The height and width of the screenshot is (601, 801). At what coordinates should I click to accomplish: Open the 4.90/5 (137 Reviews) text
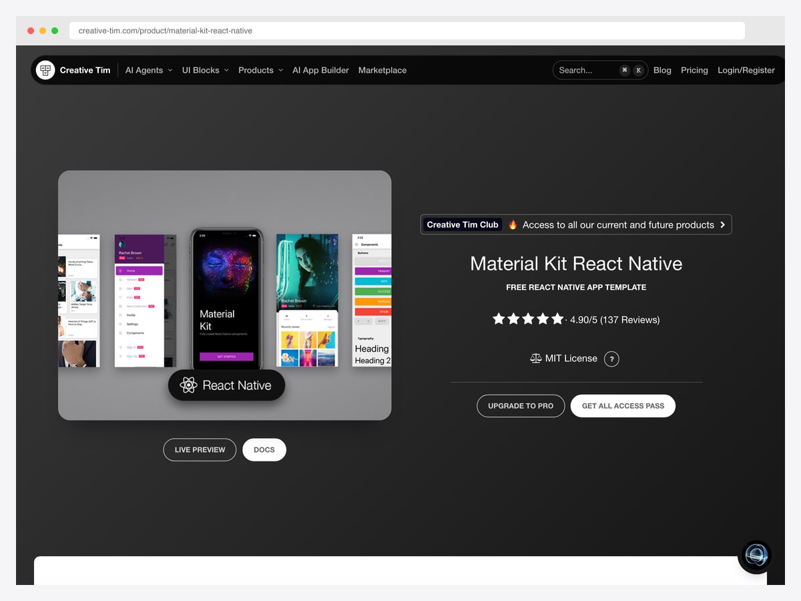coord(615,320)
